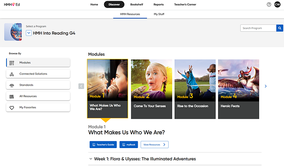Select Module 1 What Makes Us Who We Are card

click(x=108, y=89)
